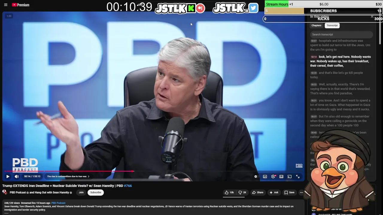Switch to the Chapters tab
The image size is (383, 215).
(316, 25)
